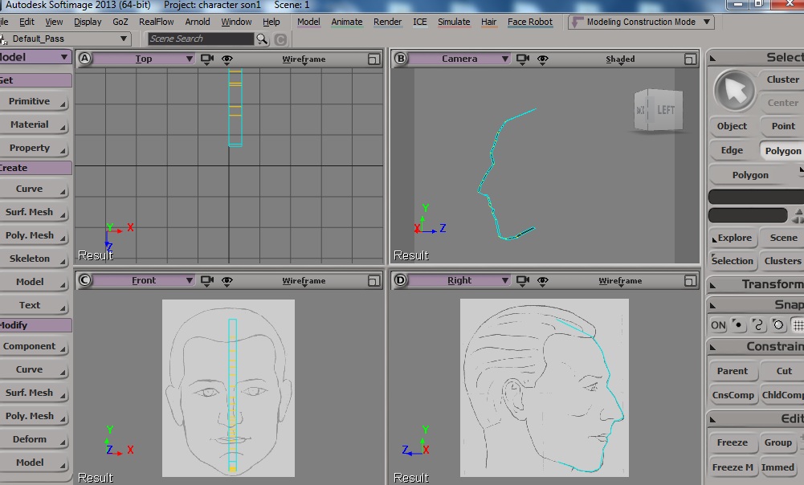Maximize the Right viewport D
Screen dimensions: 804x485
(690, 281)
